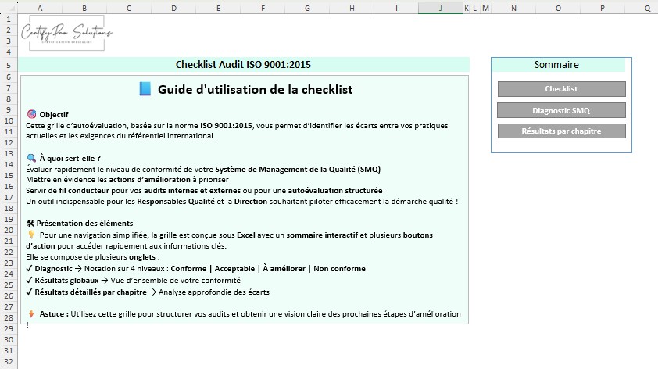Viewport: 658px width, 369px height.
Task: Select row 19 header
Action: (x=9, y=219)
